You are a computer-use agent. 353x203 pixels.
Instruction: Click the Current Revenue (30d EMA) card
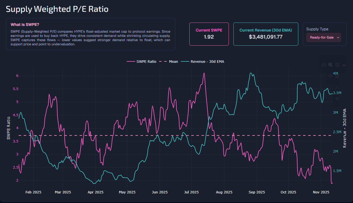266,34
